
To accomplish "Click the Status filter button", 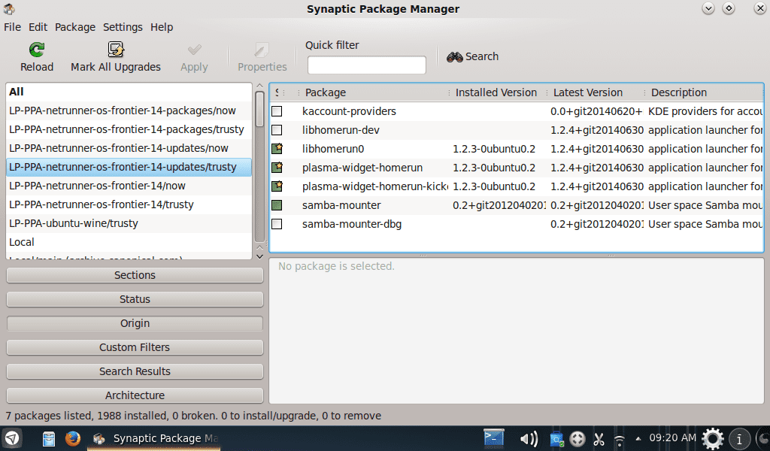I will [135, 299].
